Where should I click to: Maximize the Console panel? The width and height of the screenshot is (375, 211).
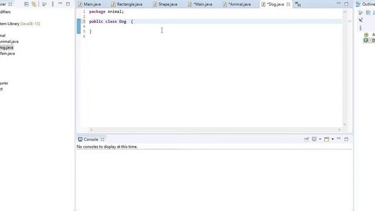(x=346, y=139)
